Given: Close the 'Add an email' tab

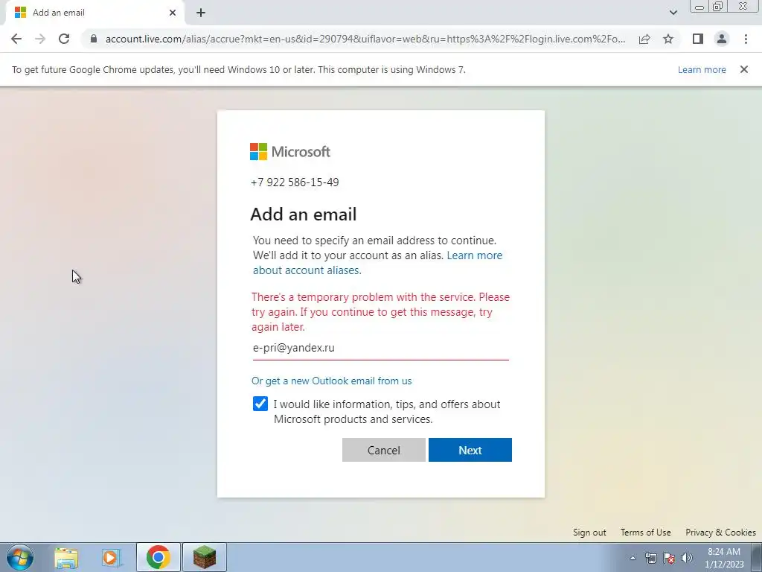Looking at the screenshot, I should click(x=173, y=13).
